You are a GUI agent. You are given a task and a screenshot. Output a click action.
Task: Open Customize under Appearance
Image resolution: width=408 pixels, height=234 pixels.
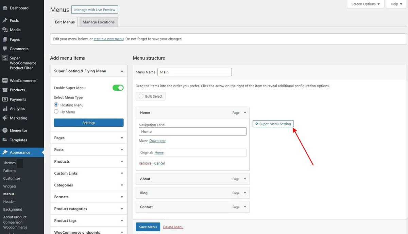coord(12,178)
